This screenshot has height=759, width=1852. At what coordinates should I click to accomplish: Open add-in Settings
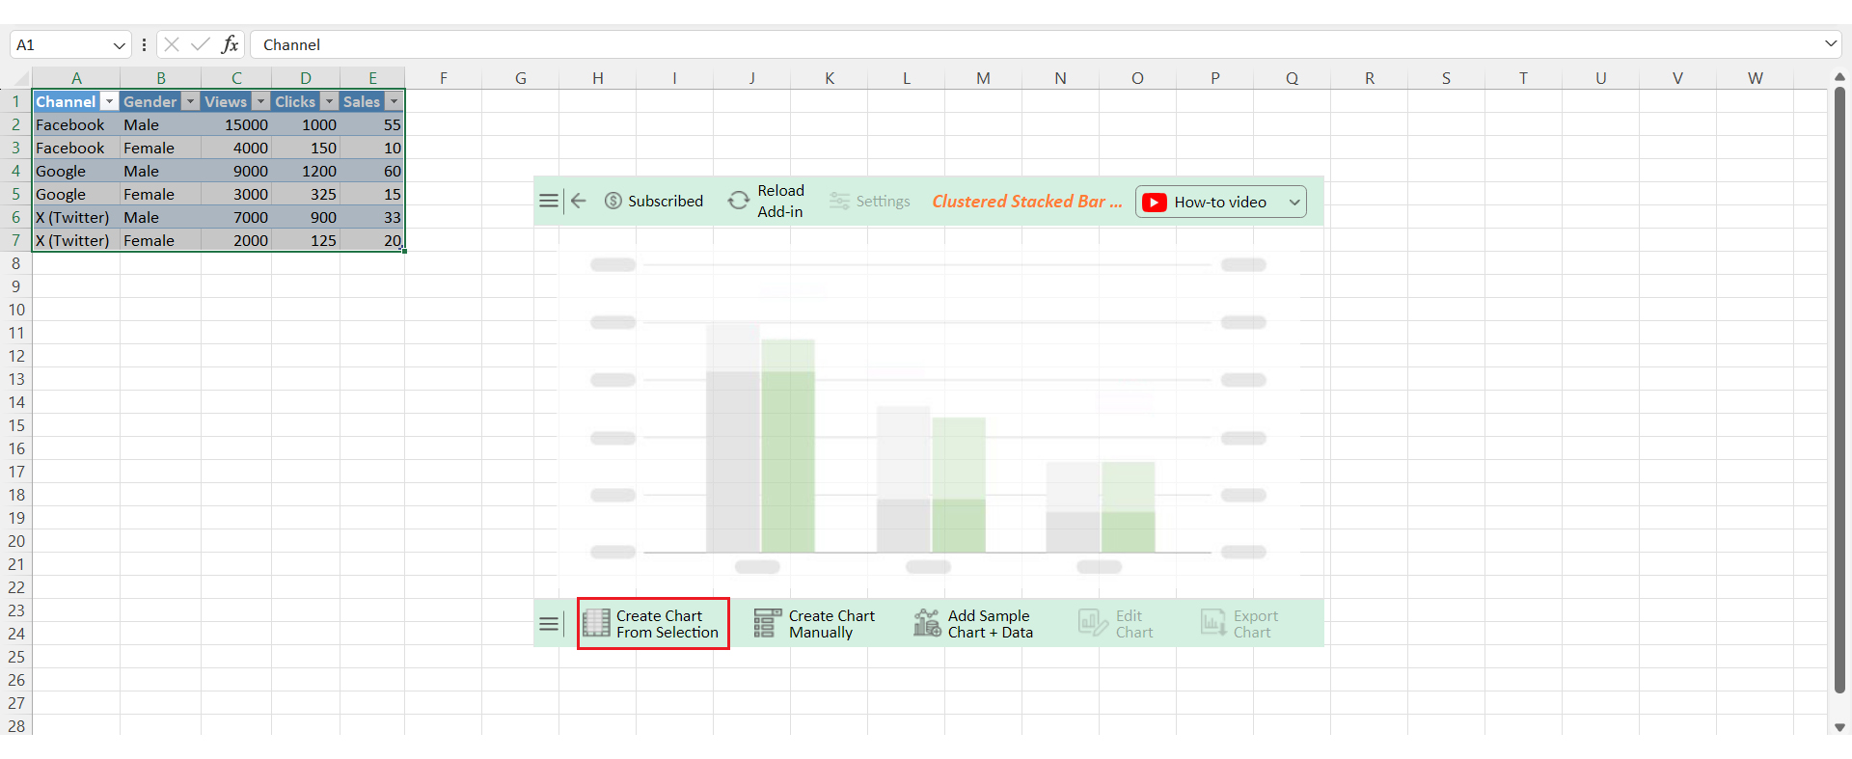pyautogui.click(x=870, y=201)
